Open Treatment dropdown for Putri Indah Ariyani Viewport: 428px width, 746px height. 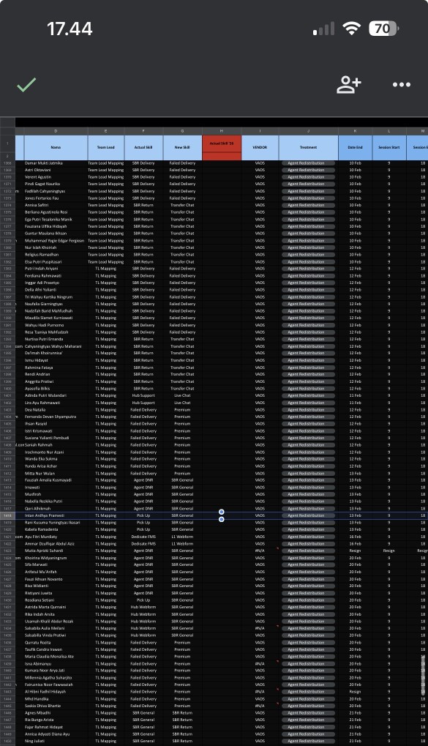click(x=308, y=269)
